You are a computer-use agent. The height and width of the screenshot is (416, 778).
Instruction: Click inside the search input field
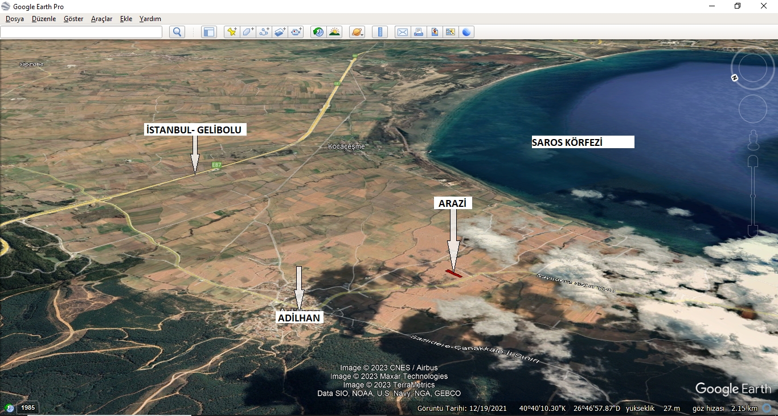tap(81, 32)
